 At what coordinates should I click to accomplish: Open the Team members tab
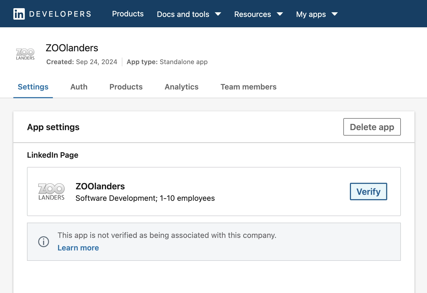(x=249, y=87)
